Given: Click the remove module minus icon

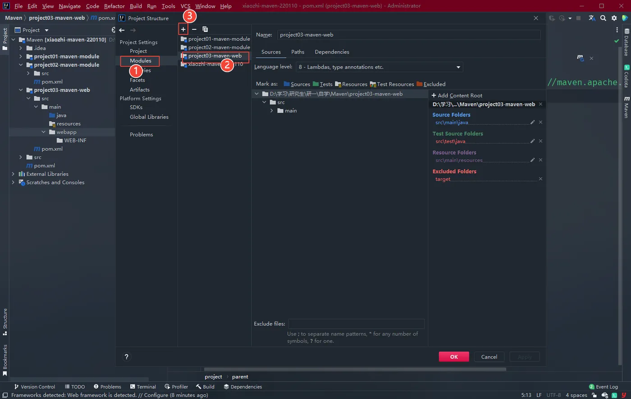Looking at the screenshot, I should coord(194,29).
